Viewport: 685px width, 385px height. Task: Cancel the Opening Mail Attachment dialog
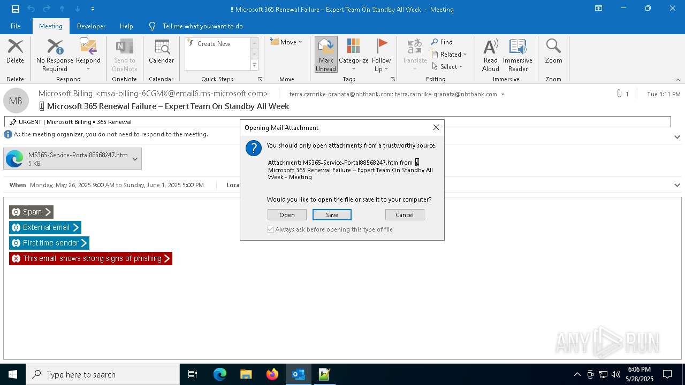tap(405, 215)
